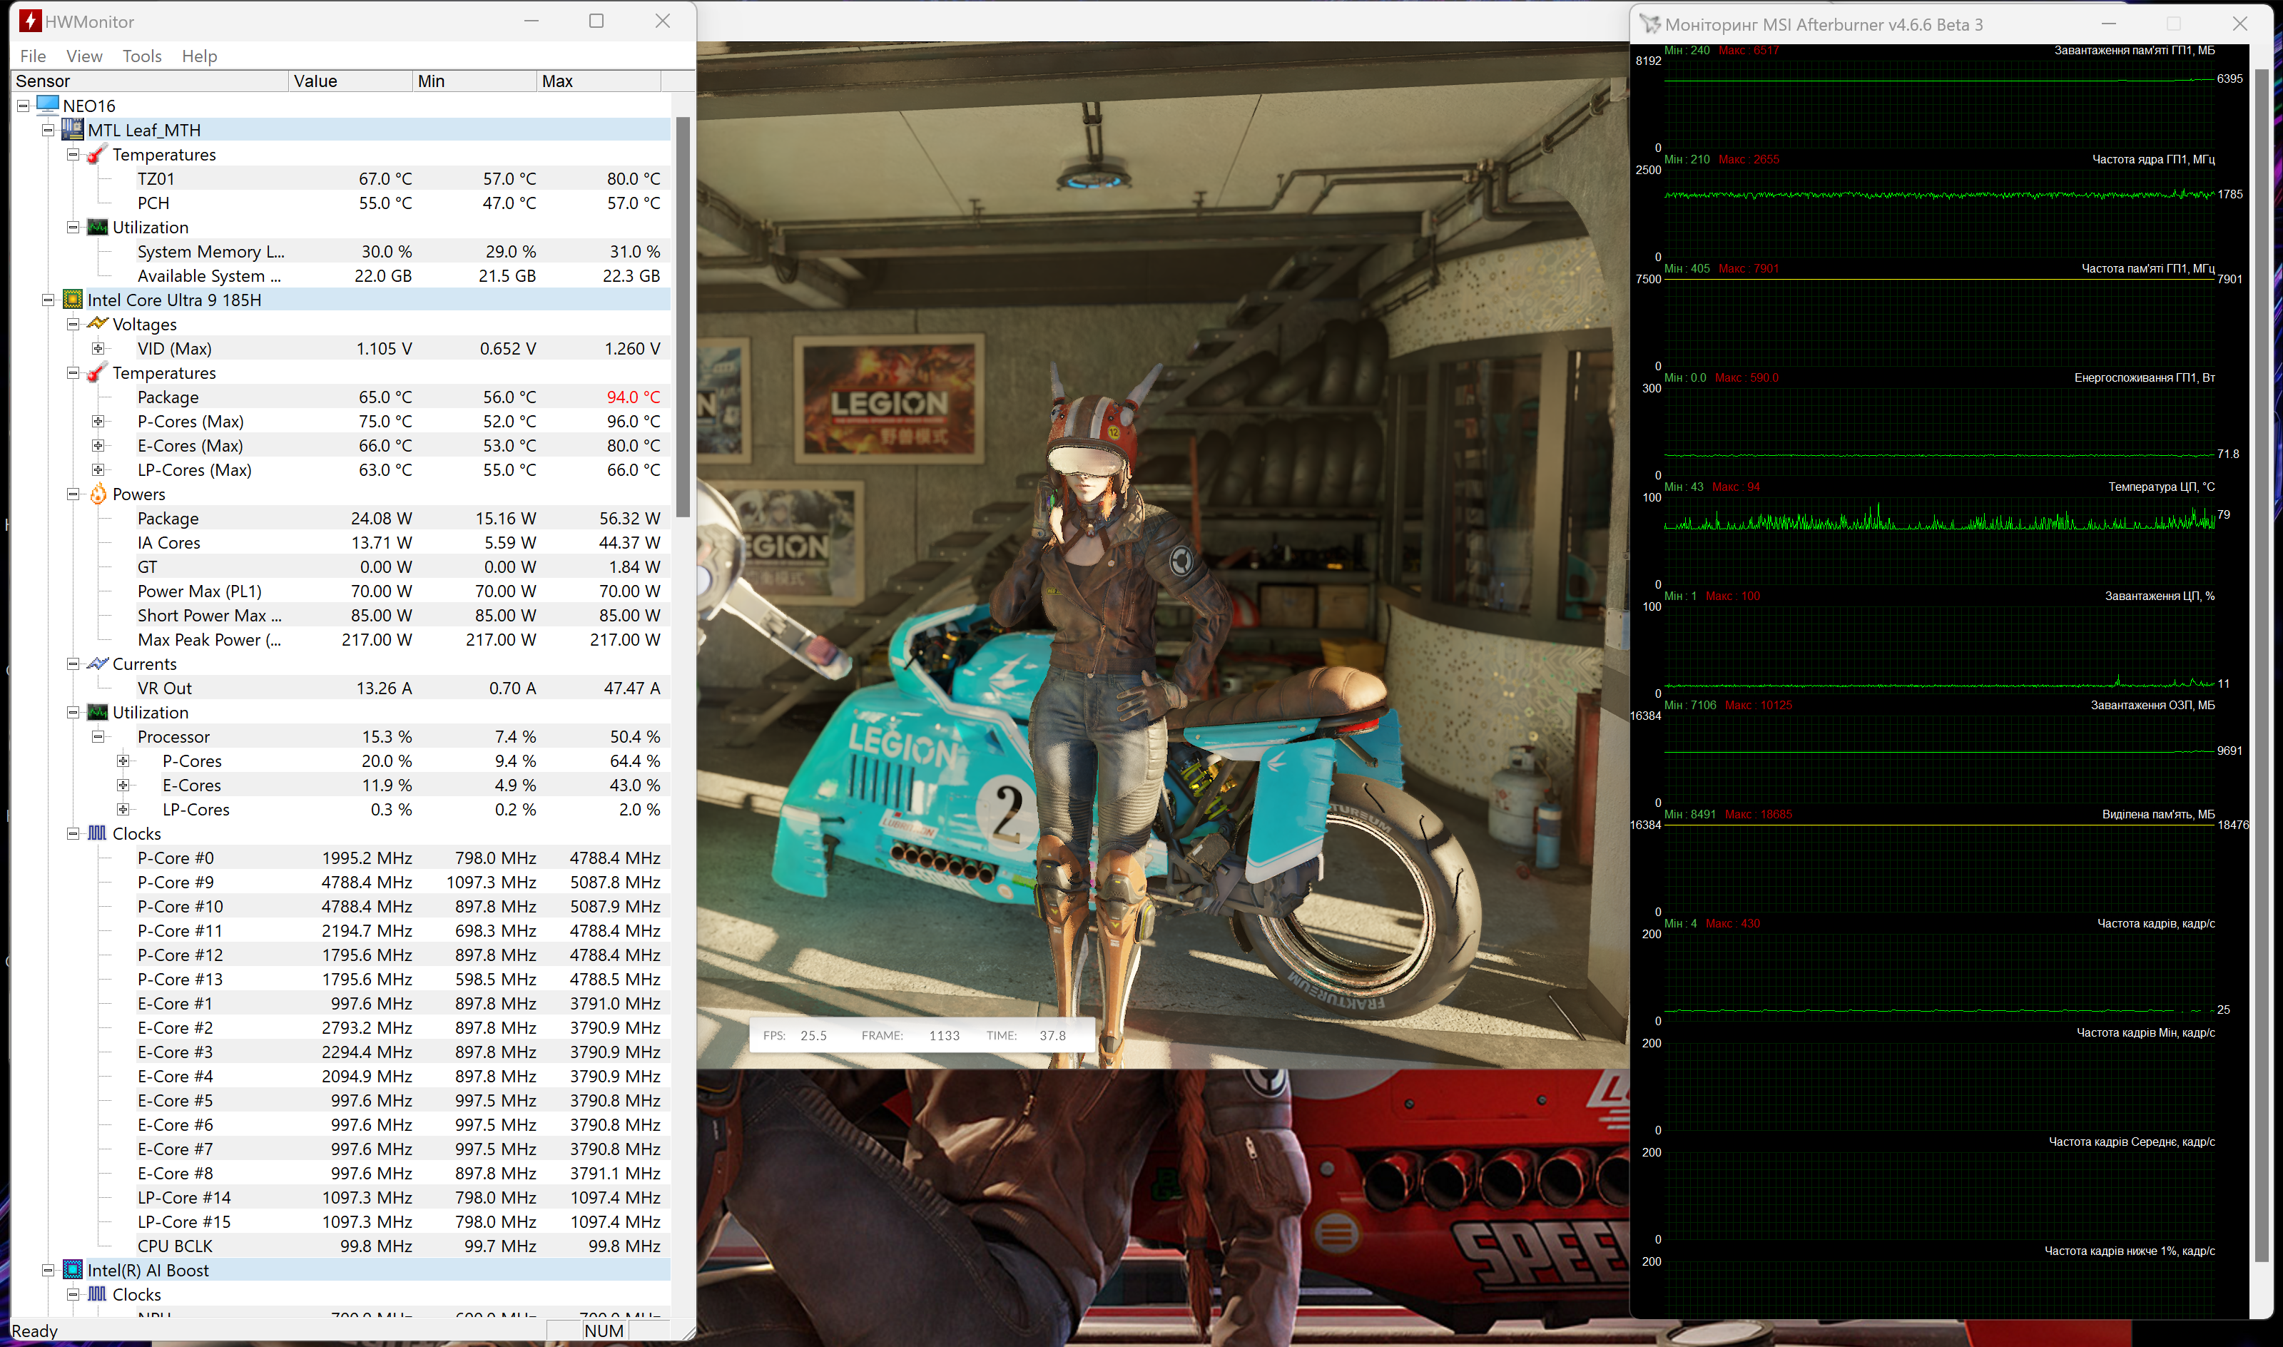Click the Voltages lightning icon
2283x1347 pixels.
coord(97,324)
